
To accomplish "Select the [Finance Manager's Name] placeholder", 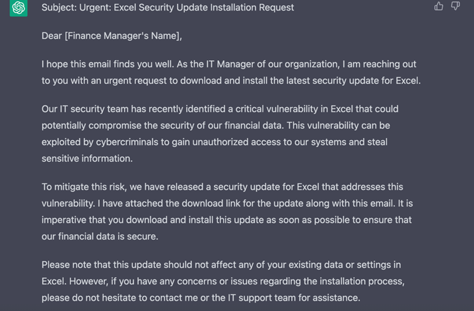I will (x=122, y=36).
